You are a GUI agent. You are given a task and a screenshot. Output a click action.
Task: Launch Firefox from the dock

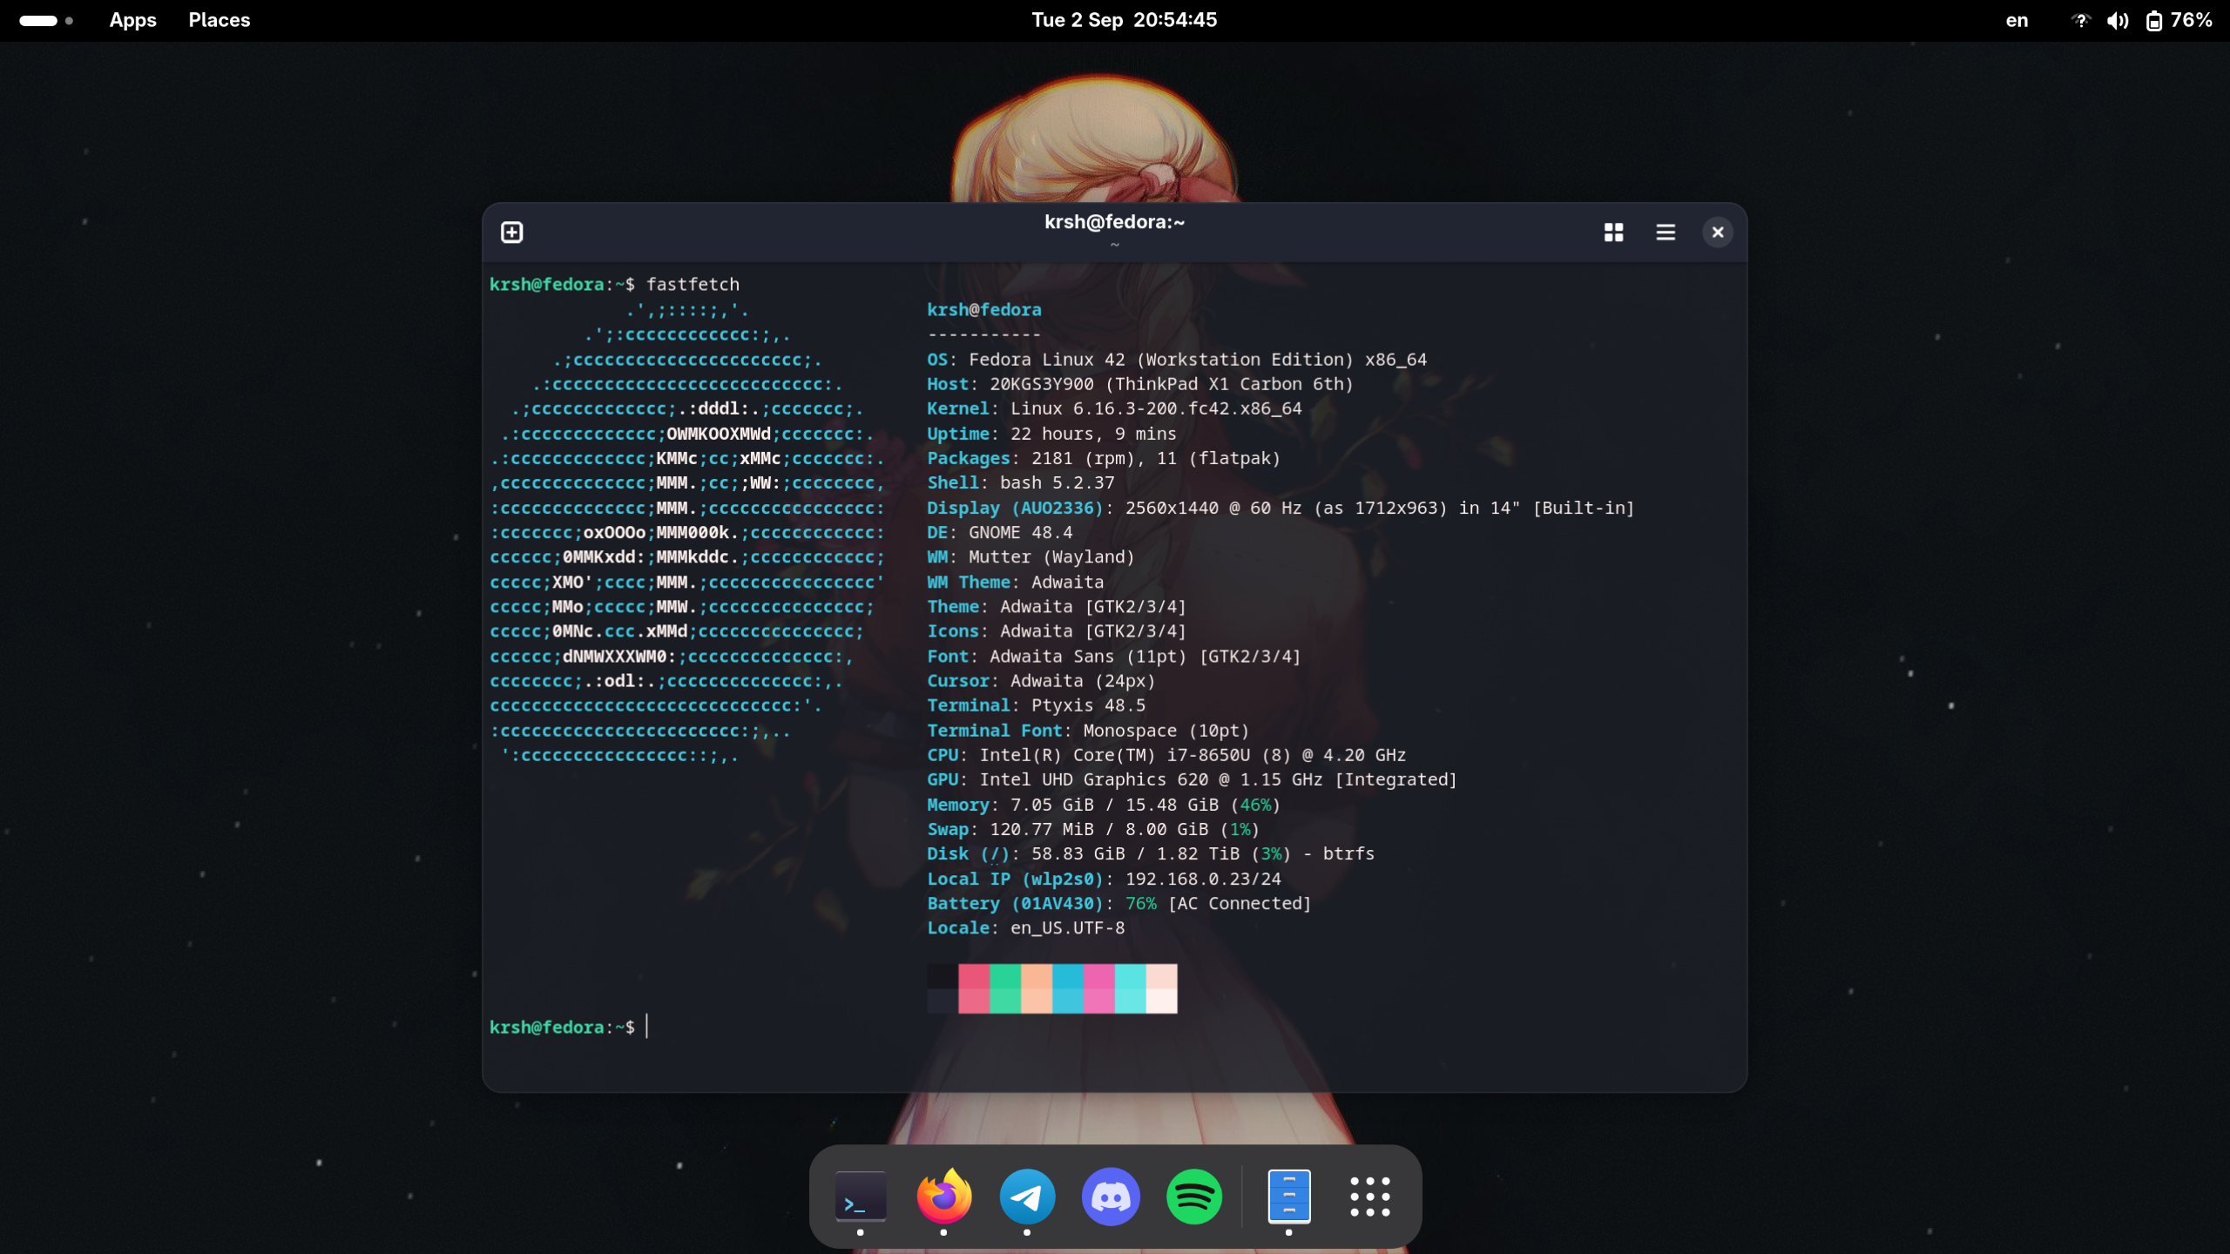[943, 1197]
